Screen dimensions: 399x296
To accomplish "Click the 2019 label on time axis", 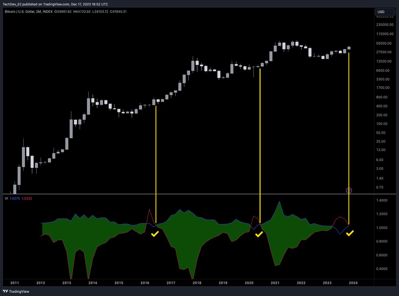I will 223,283.
